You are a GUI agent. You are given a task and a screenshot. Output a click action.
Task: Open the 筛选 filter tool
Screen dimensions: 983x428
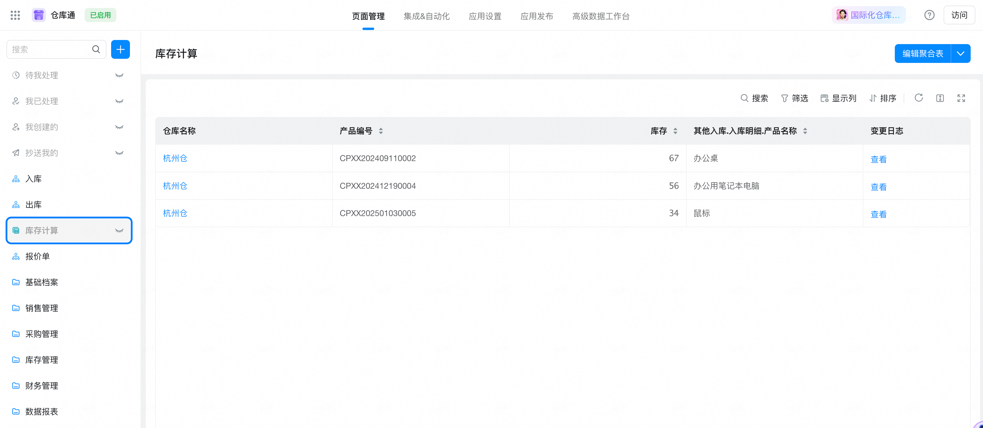(795, 98)
